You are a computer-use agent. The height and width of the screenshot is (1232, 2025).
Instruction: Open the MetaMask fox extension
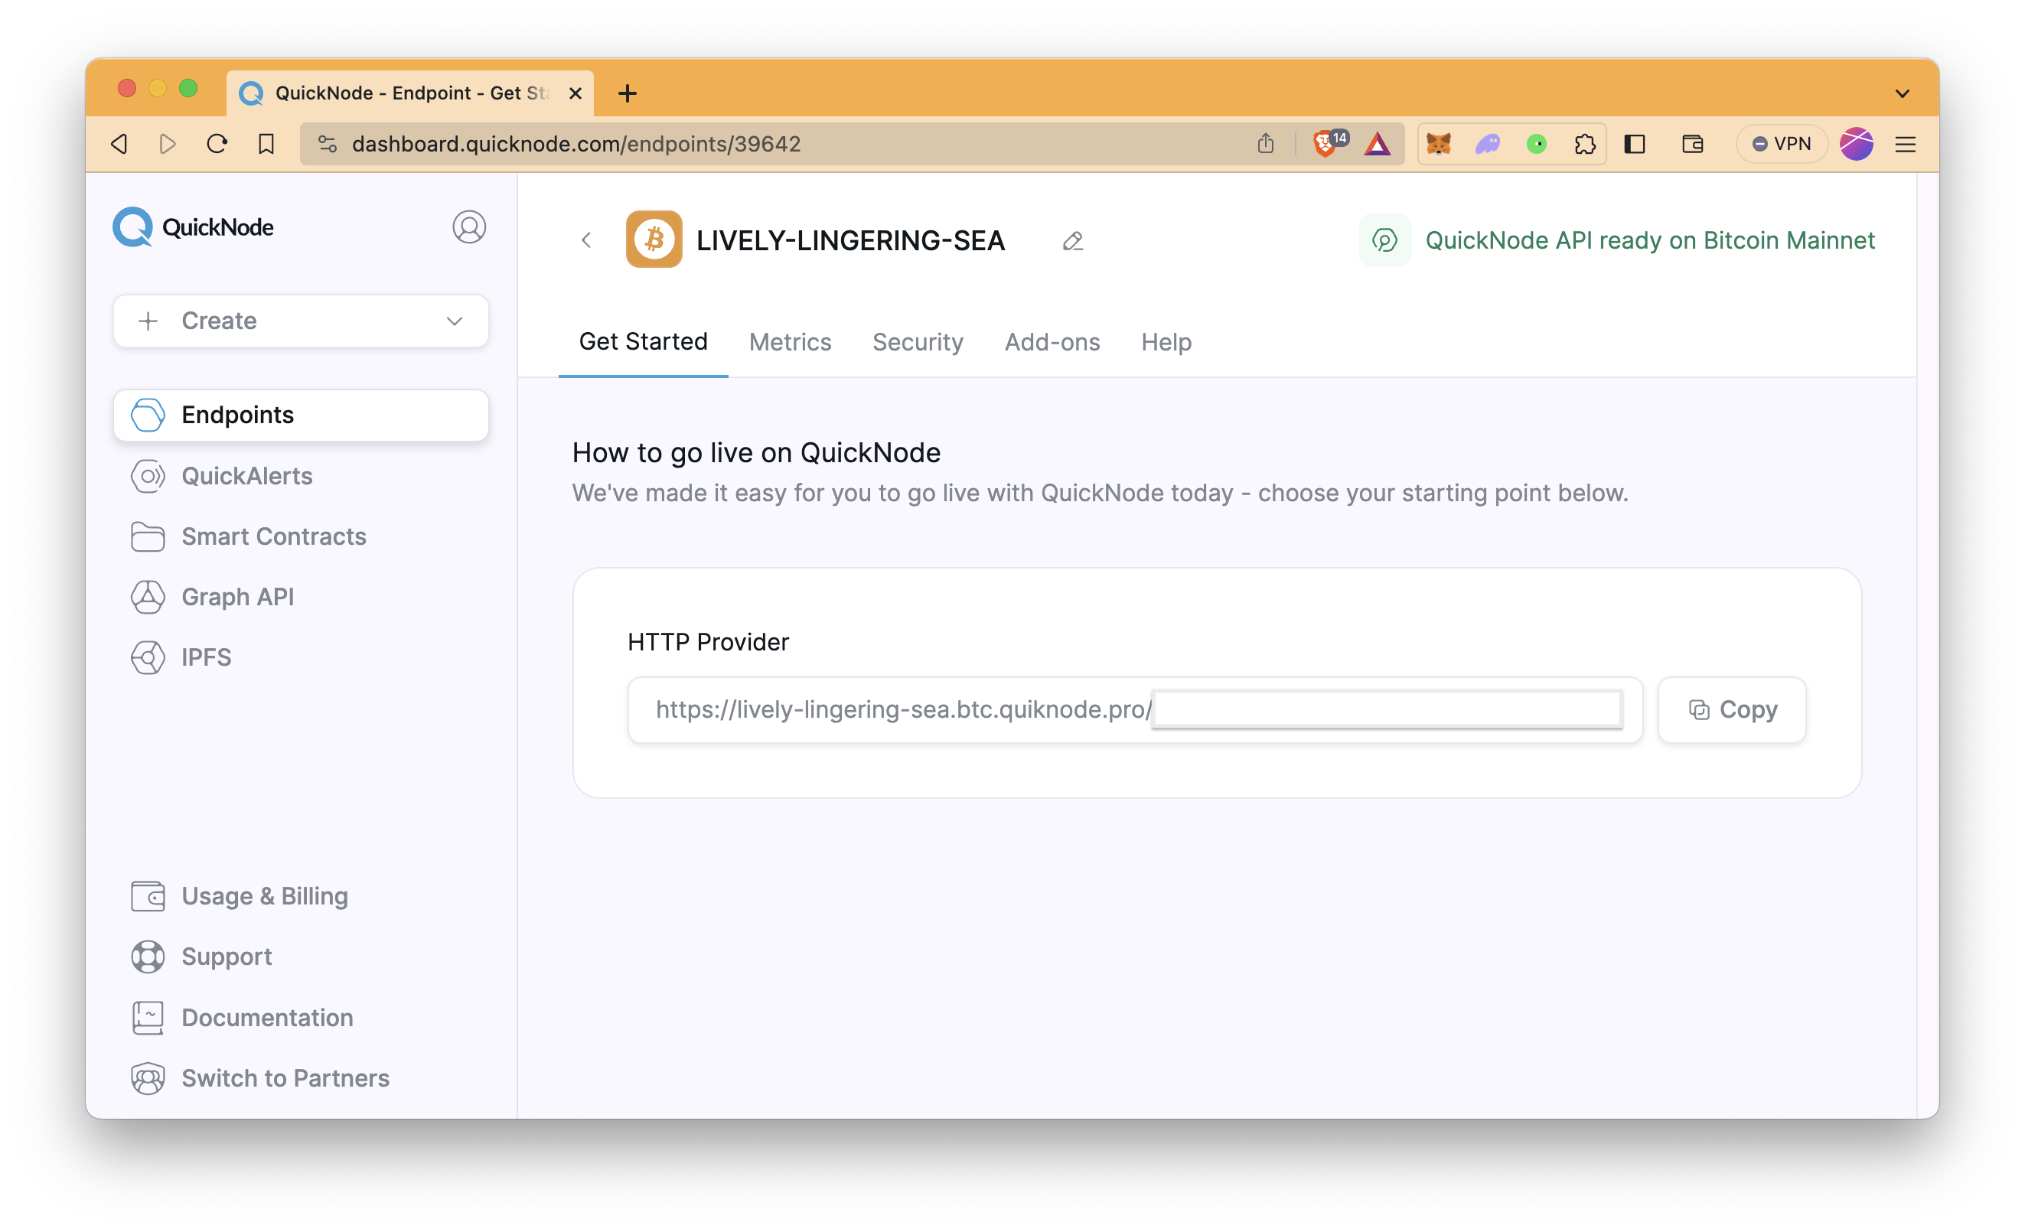(1438, 144)
